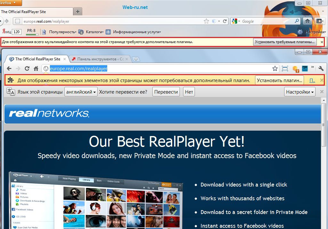Open the Firefox bookmarks menu button
This screenshot has width=328, height=229.
(x=320, y=21)
